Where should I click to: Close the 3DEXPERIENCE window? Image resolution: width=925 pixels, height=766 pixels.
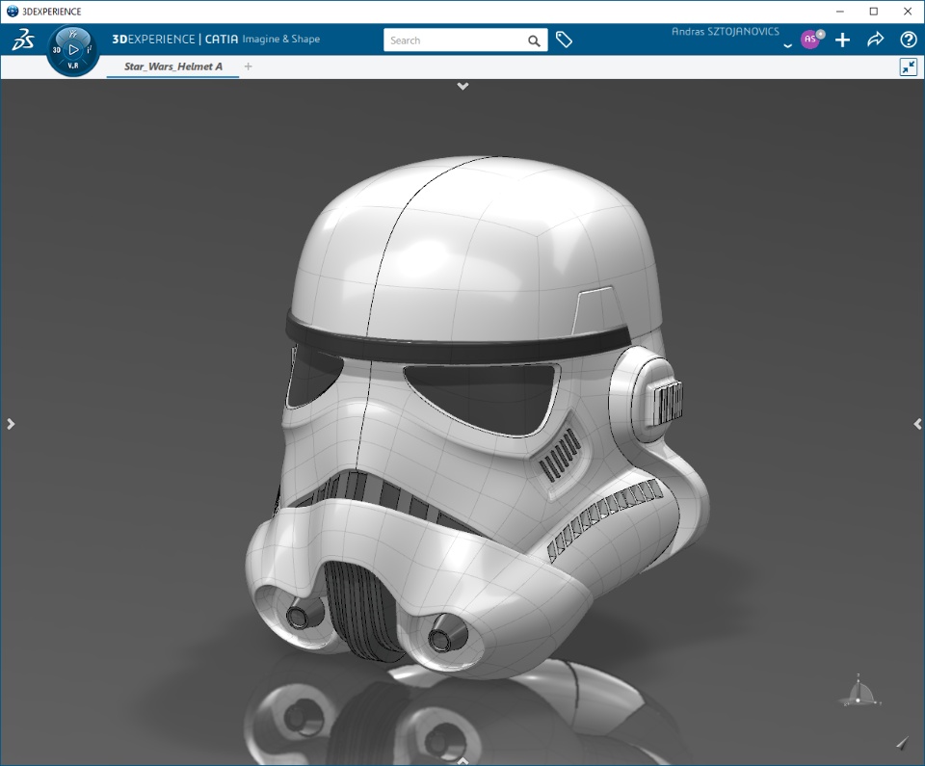908,12
